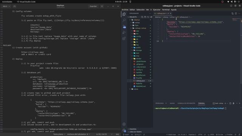The image size is (242, 136).
Task: Open the Archivo menu
Action: click(125, 10)
